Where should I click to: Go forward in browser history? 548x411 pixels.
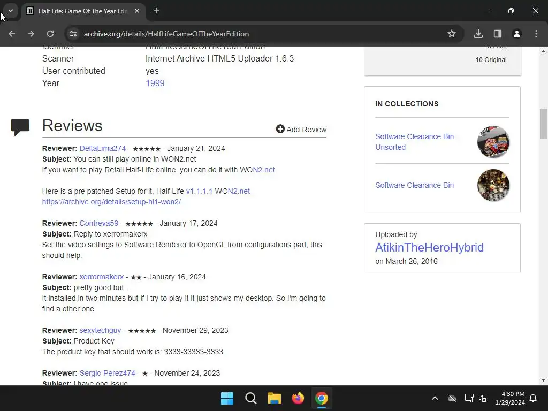click(31, 34)
